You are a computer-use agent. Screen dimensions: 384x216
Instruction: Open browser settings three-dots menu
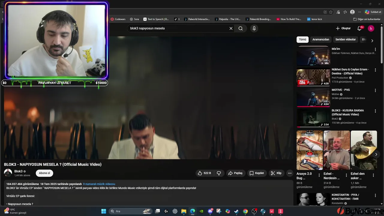click(x=359, y=12)
